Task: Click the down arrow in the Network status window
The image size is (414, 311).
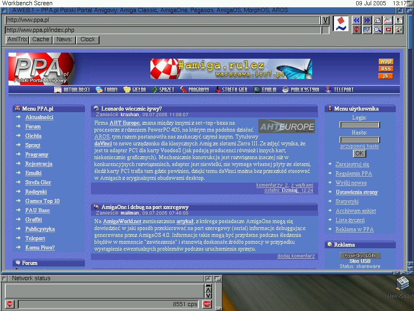Action: point(208,296)
